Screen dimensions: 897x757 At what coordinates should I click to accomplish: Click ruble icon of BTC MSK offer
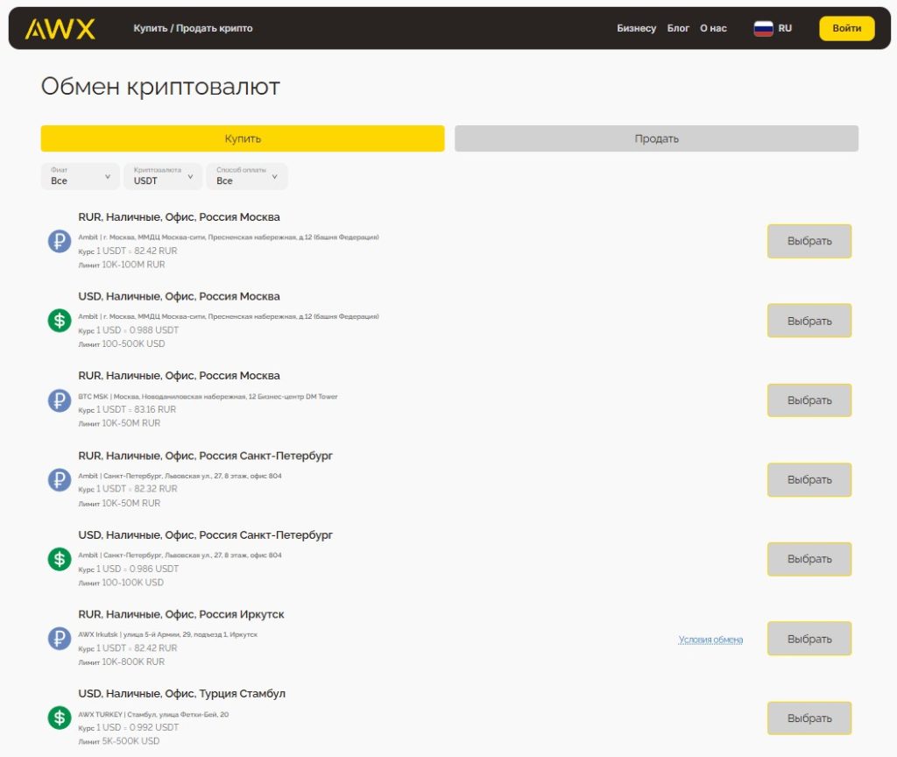pos(60,400)
